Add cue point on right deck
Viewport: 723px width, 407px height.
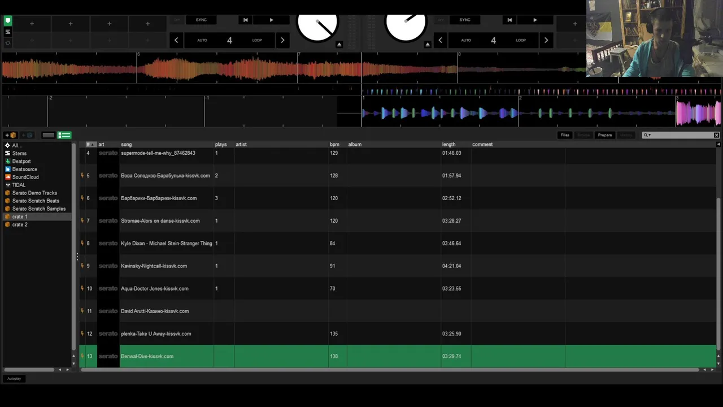coord(574,24)
